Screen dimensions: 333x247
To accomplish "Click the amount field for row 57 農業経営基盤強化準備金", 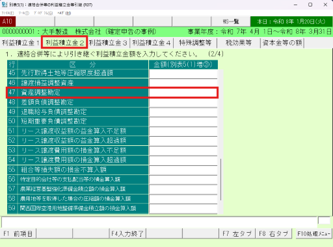I will [183, 189].
